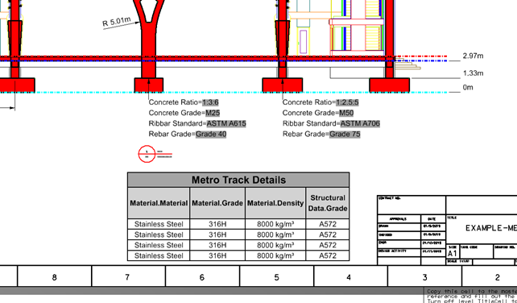Select the R 5.01m radius dimension

pyautogui.click(x=117, y=22)
